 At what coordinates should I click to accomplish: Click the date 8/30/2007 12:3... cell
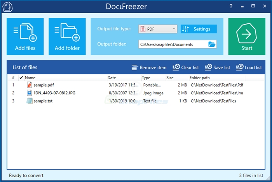pyautogui.click(x=124, y=93)
